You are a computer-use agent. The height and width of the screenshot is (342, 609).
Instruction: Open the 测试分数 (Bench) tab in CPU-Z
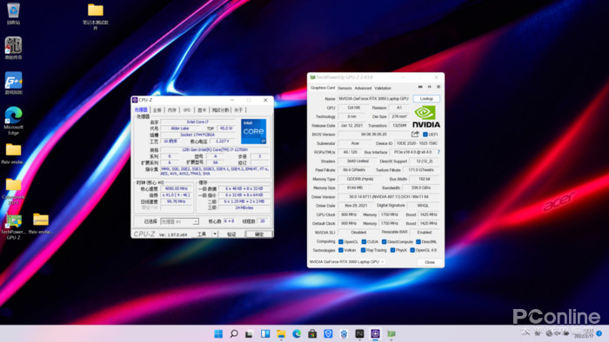point(220,110)
